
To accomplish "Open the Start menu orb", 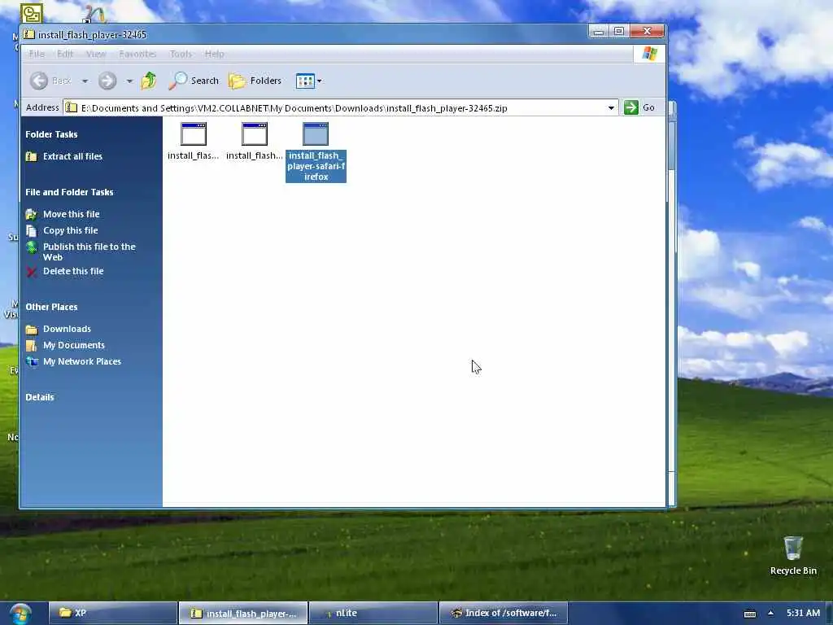I will pos(20,614).
